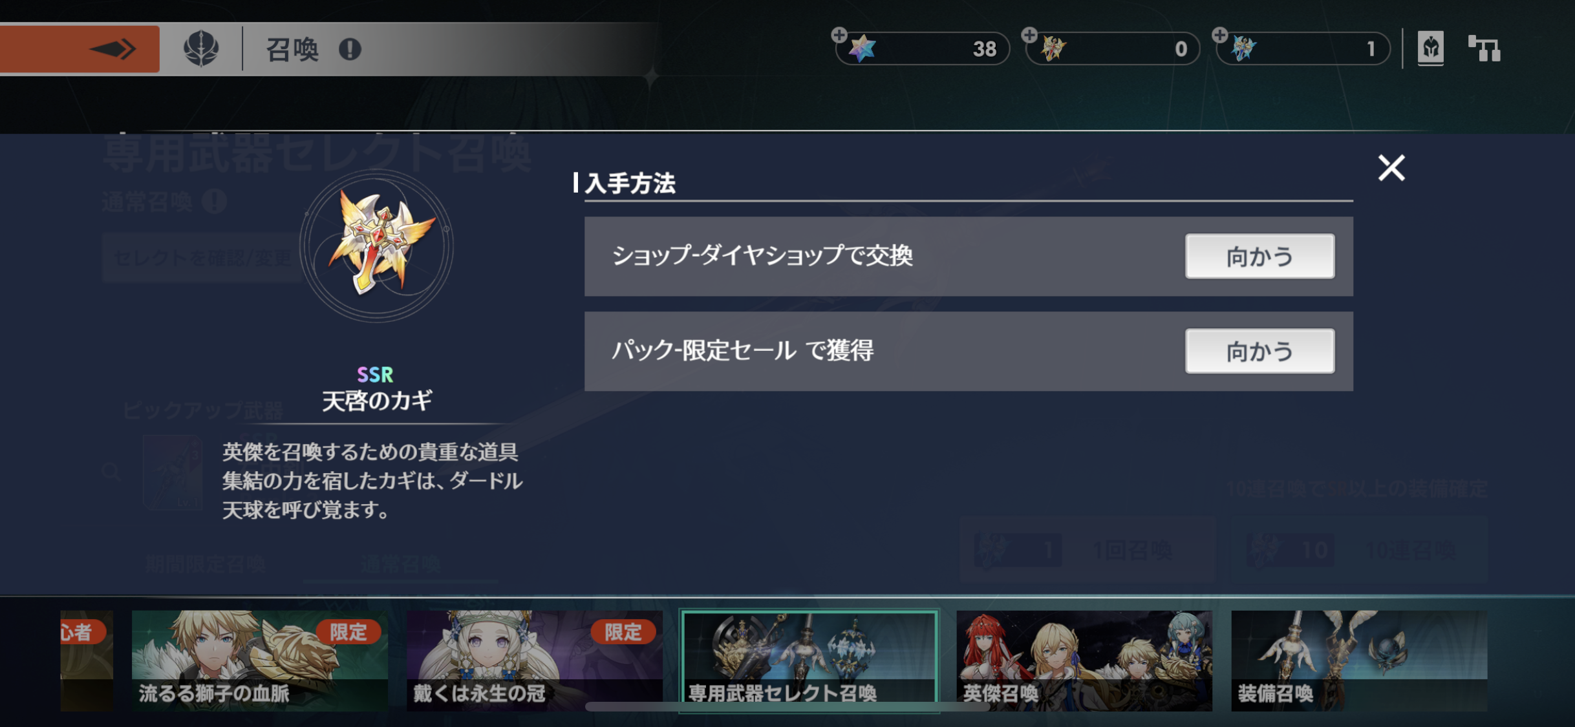Close the 入手方法 popup with X

[x=1391, y=168]
